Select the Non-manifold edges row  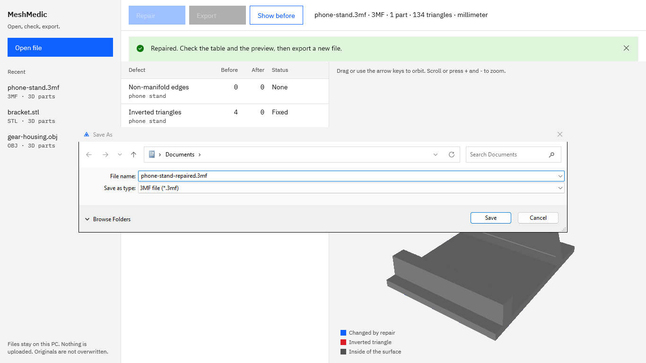pyautogui.click(x=225, y=91)
